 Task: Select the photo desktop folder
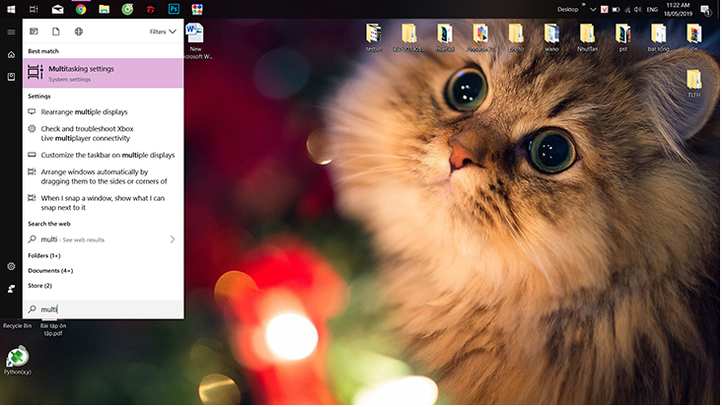[516, 37]
